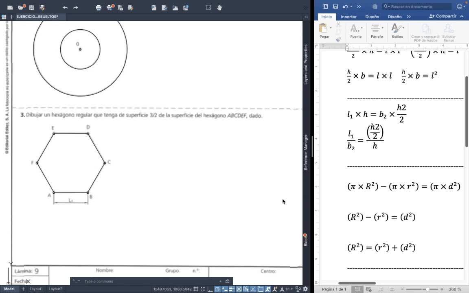The width and height of the screenshot is (469, 293).
Task: Click the Word zoom slider handle
Action: coord(427,289)
